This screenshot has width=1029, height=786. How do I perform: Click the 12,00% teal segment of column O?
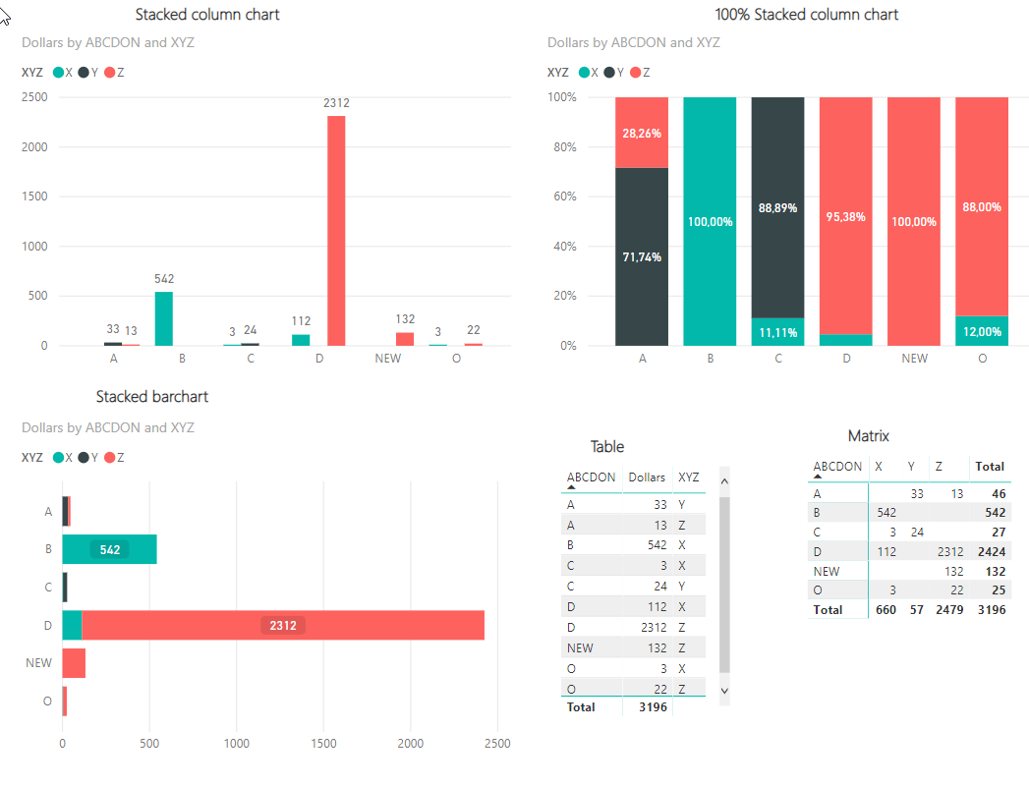point(982,331)
